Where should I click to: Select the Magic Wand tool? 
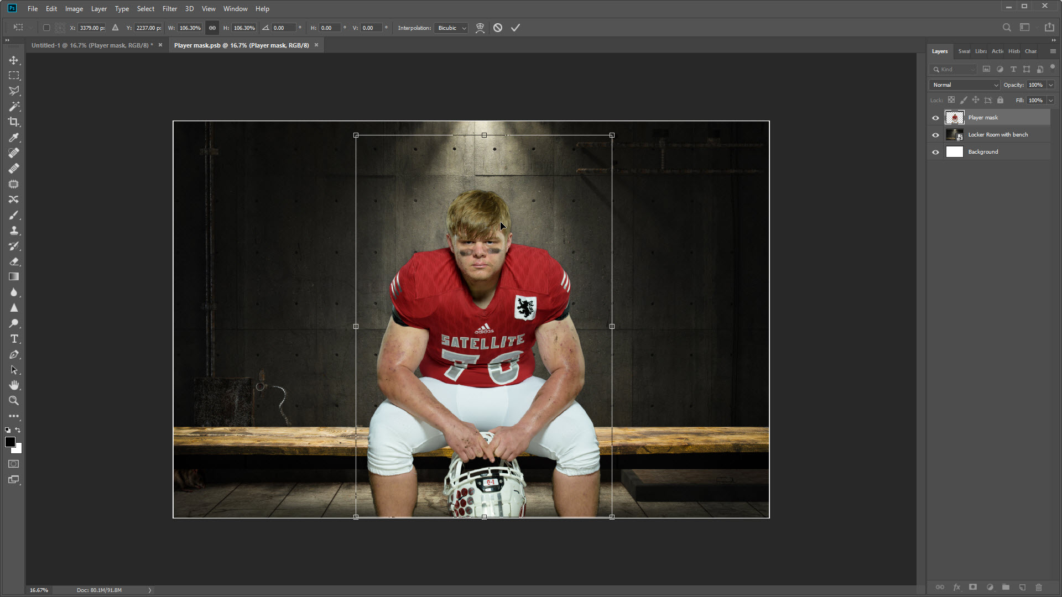pyautogui.click(x=14, y=106)
